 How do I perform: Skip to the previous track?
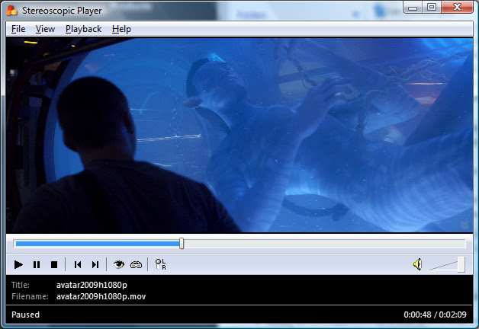78,264
